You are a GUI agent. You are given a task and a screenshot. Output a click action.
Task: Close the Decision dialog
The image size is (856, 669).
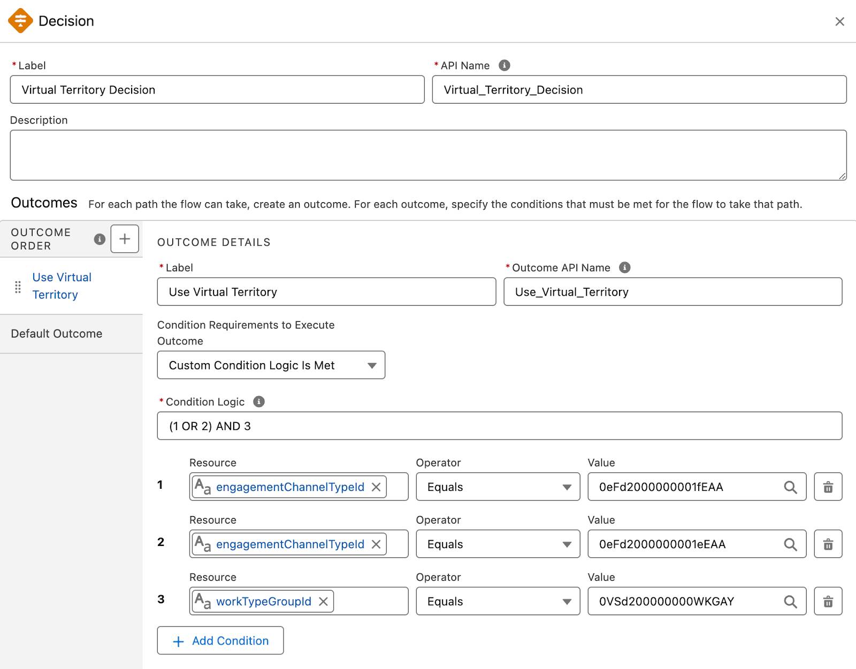839,21
